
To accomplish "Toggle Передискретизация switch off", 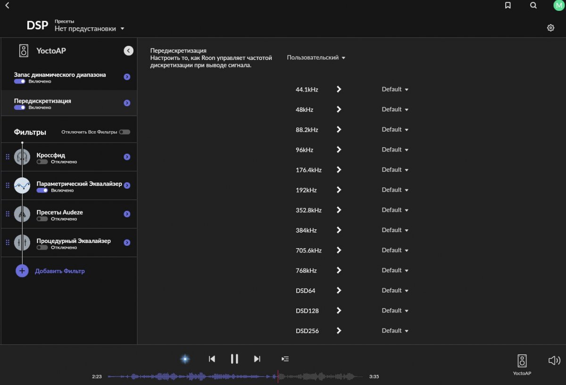I will [x=20, y=108].
